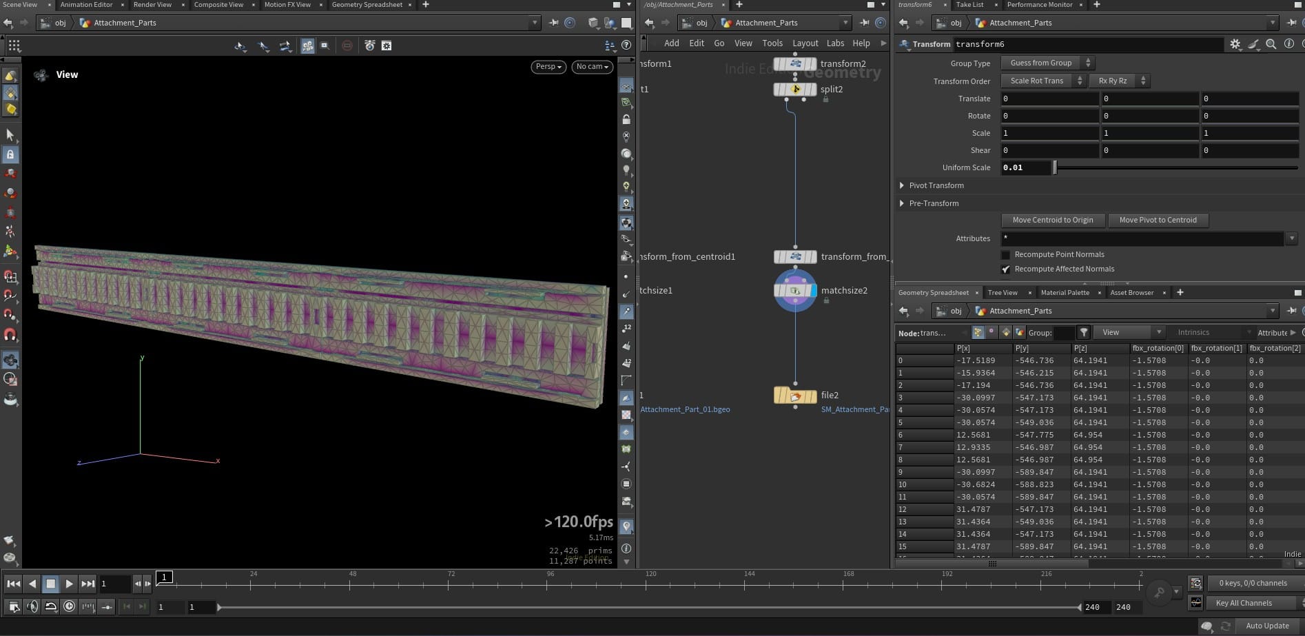Click the Uniform Scale slider handle
The image size is (1305, 636).
point(1054,167)
